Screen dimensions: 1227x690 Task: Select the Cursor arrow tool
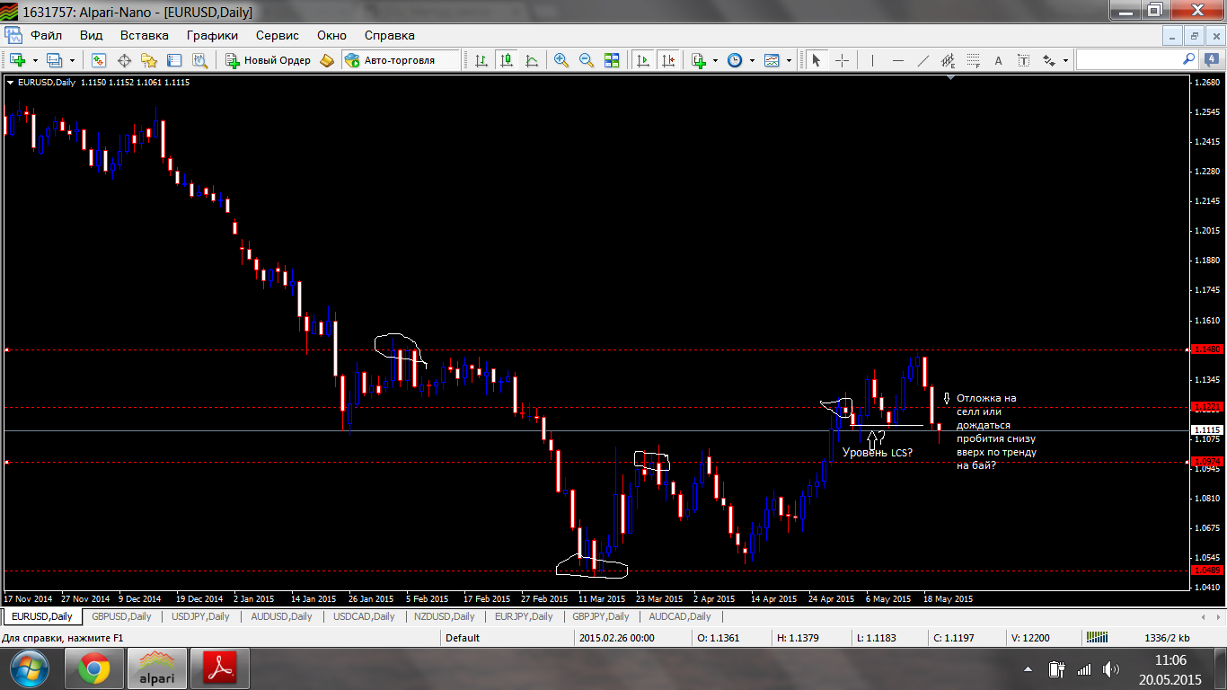click(x=817, y=60)
